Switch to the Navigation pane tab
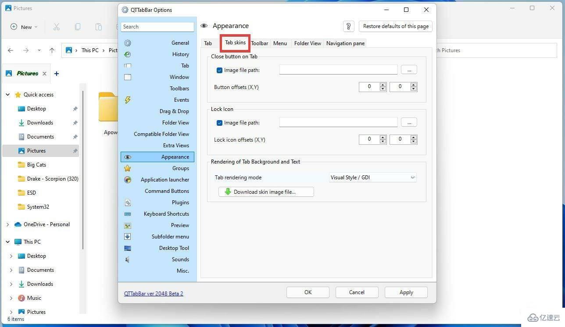Screen dimensions: 565x327 (x=345, y=43)
